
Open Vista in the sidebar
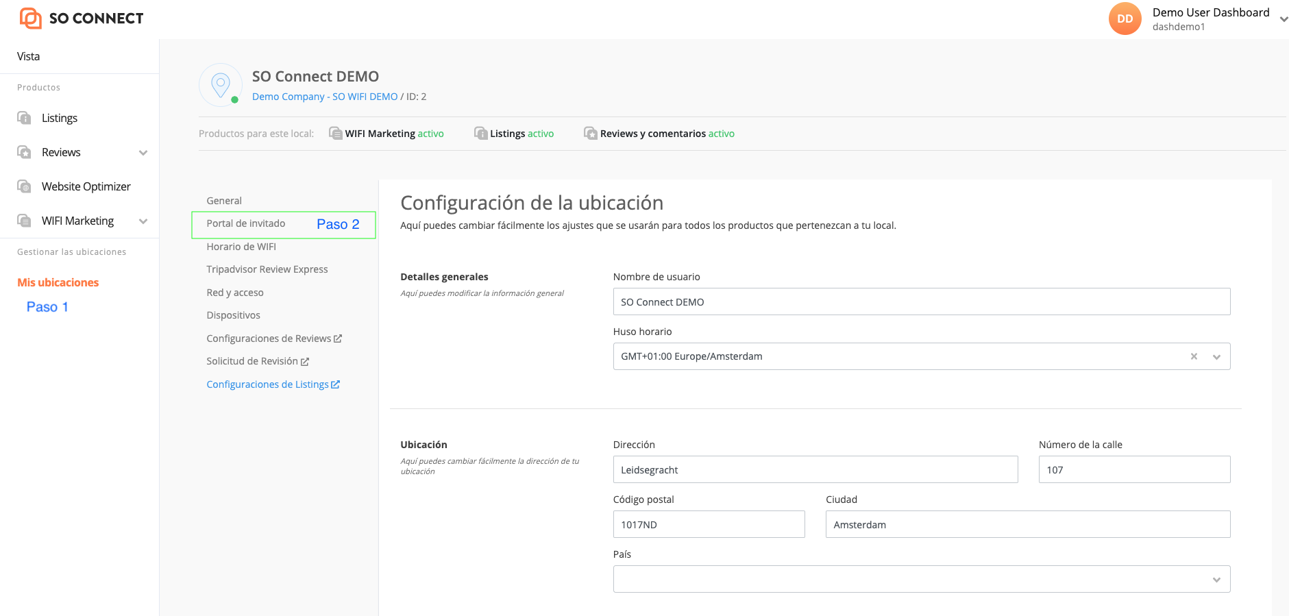[x=29, y=56]
